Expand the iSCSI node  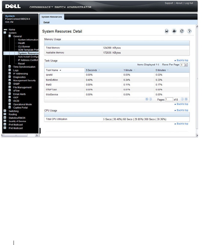(x=9, y=100)
